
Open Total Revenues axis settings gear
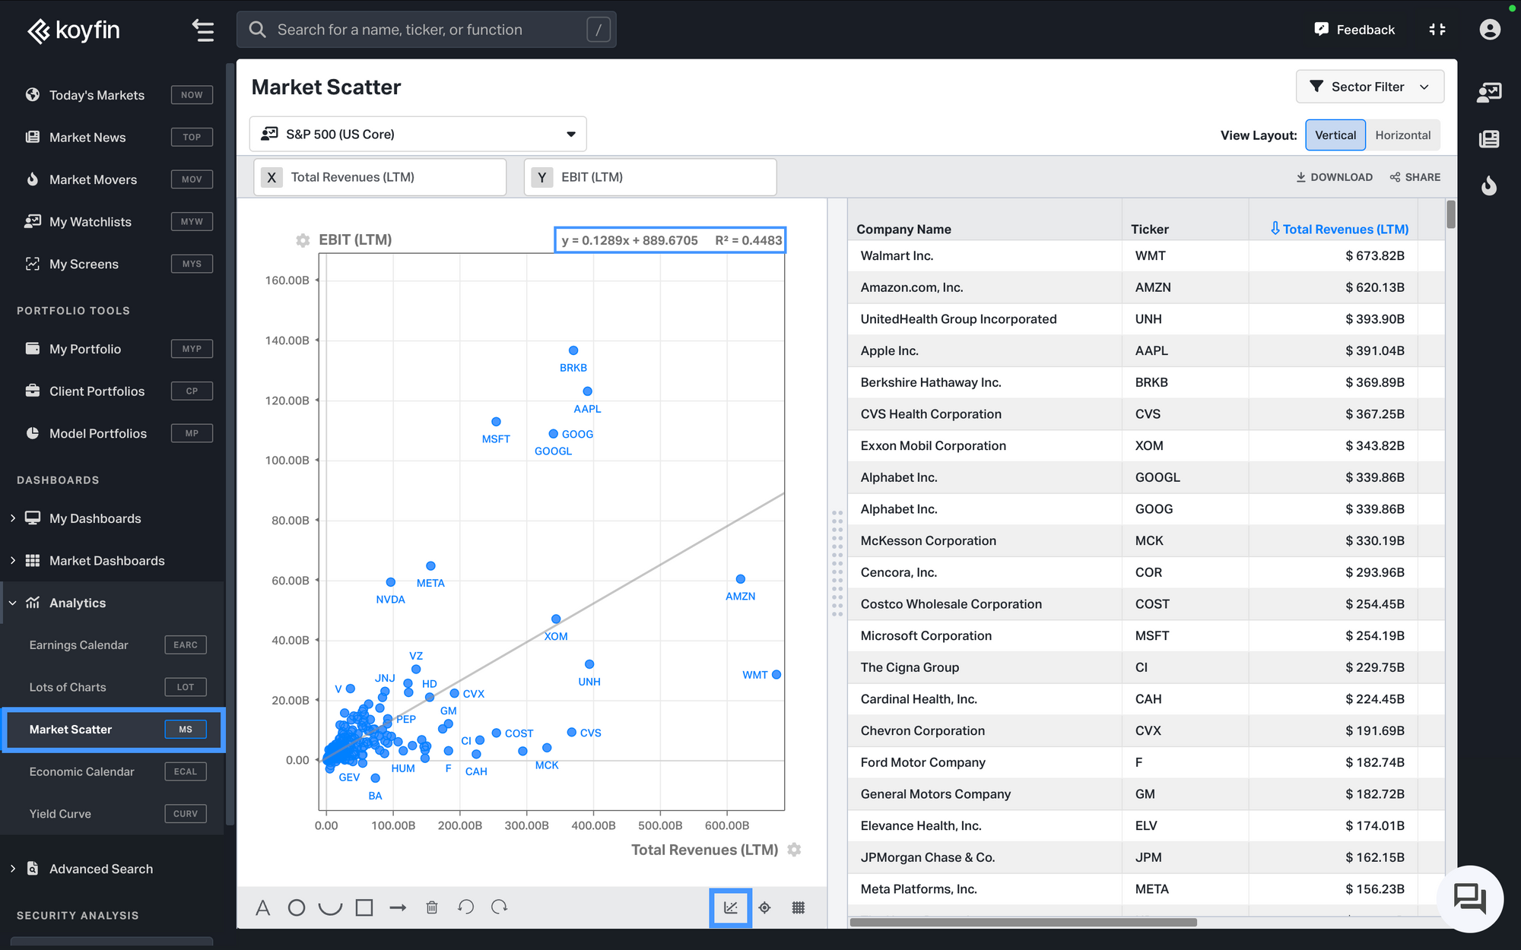(795, 850)
